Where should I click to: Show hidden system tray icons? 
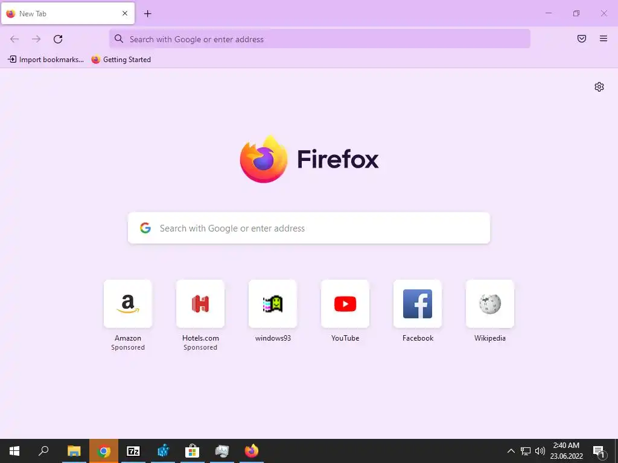(511, 451)
